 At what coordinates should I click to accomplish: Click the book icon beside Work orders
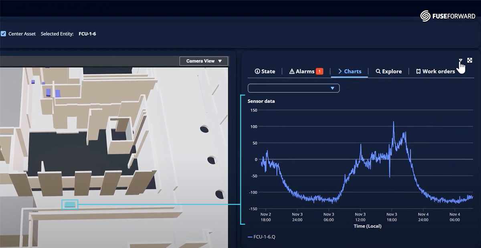[x=418, y=71]
